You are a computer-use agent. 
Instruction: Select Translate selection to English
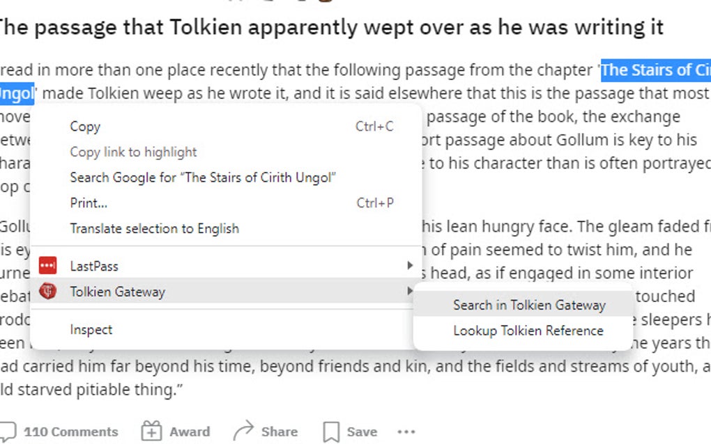(154, 228)
